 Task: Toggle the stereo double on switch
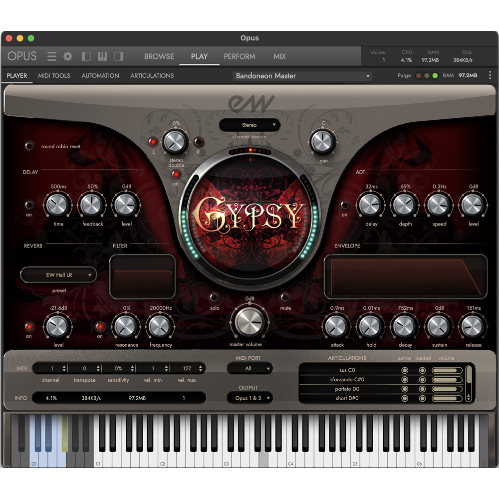pyautogui.click(x=176, y=174)
